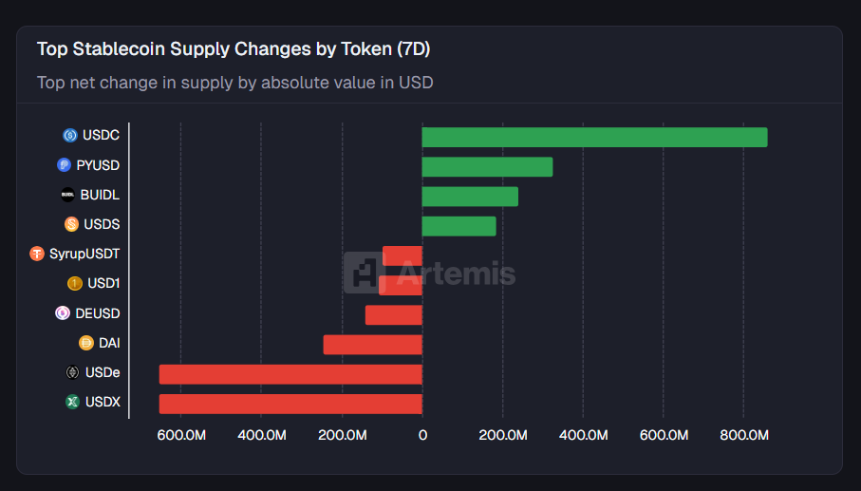Click the red USDX bar
This screenshot has height=491, width=861.
pyautogui.click(x=290, y=404)
